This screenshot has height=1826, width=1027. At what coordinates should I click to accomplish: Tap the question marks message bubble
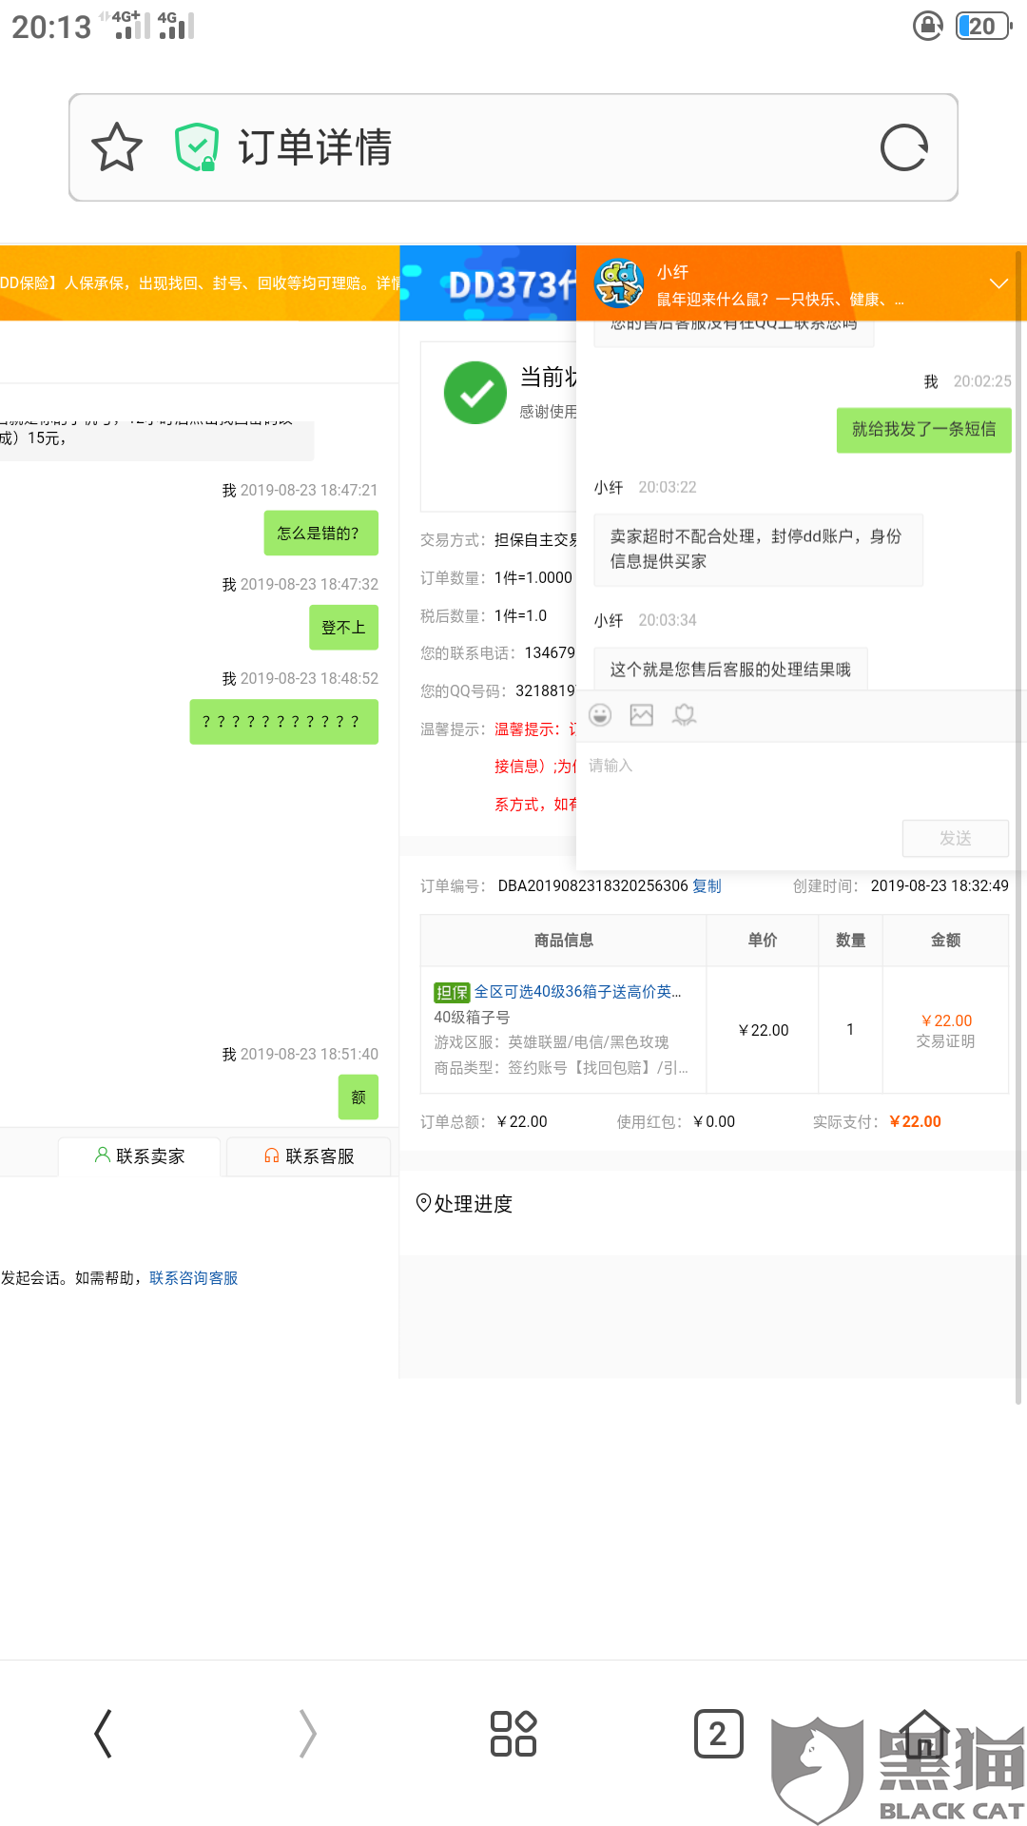(283, 722)
